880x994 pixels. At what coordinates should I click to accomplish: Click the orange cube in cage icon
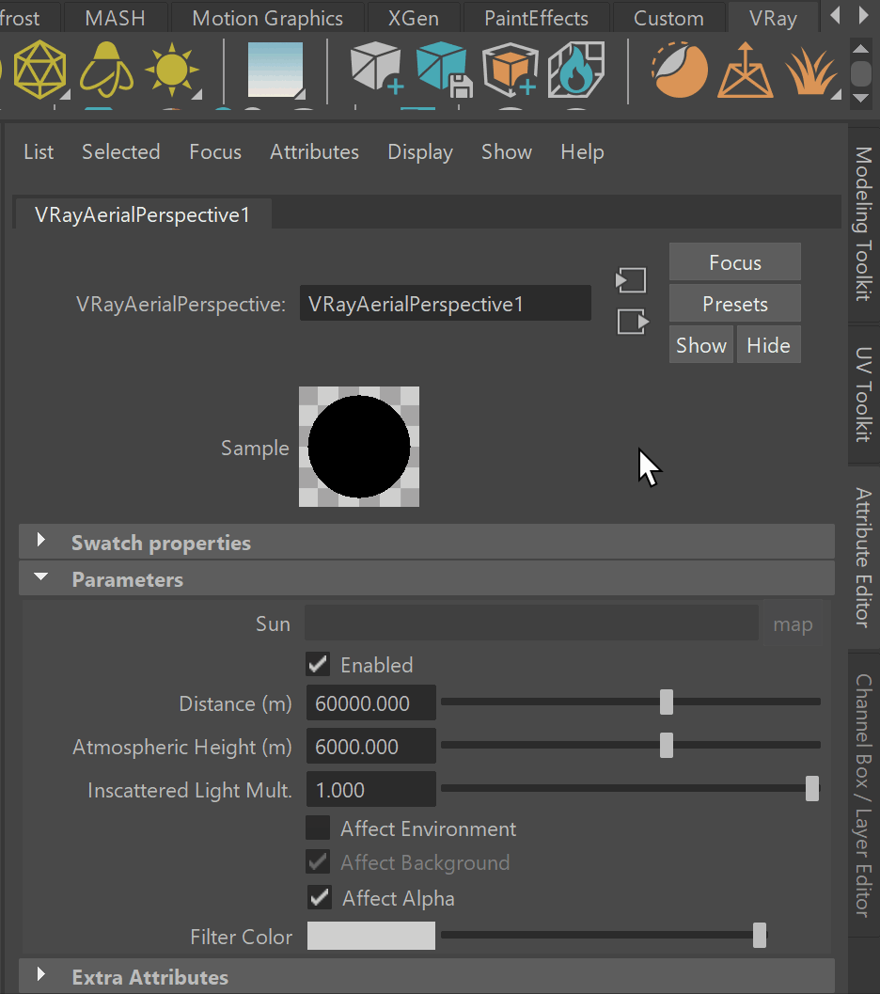[x=510, y=69]
